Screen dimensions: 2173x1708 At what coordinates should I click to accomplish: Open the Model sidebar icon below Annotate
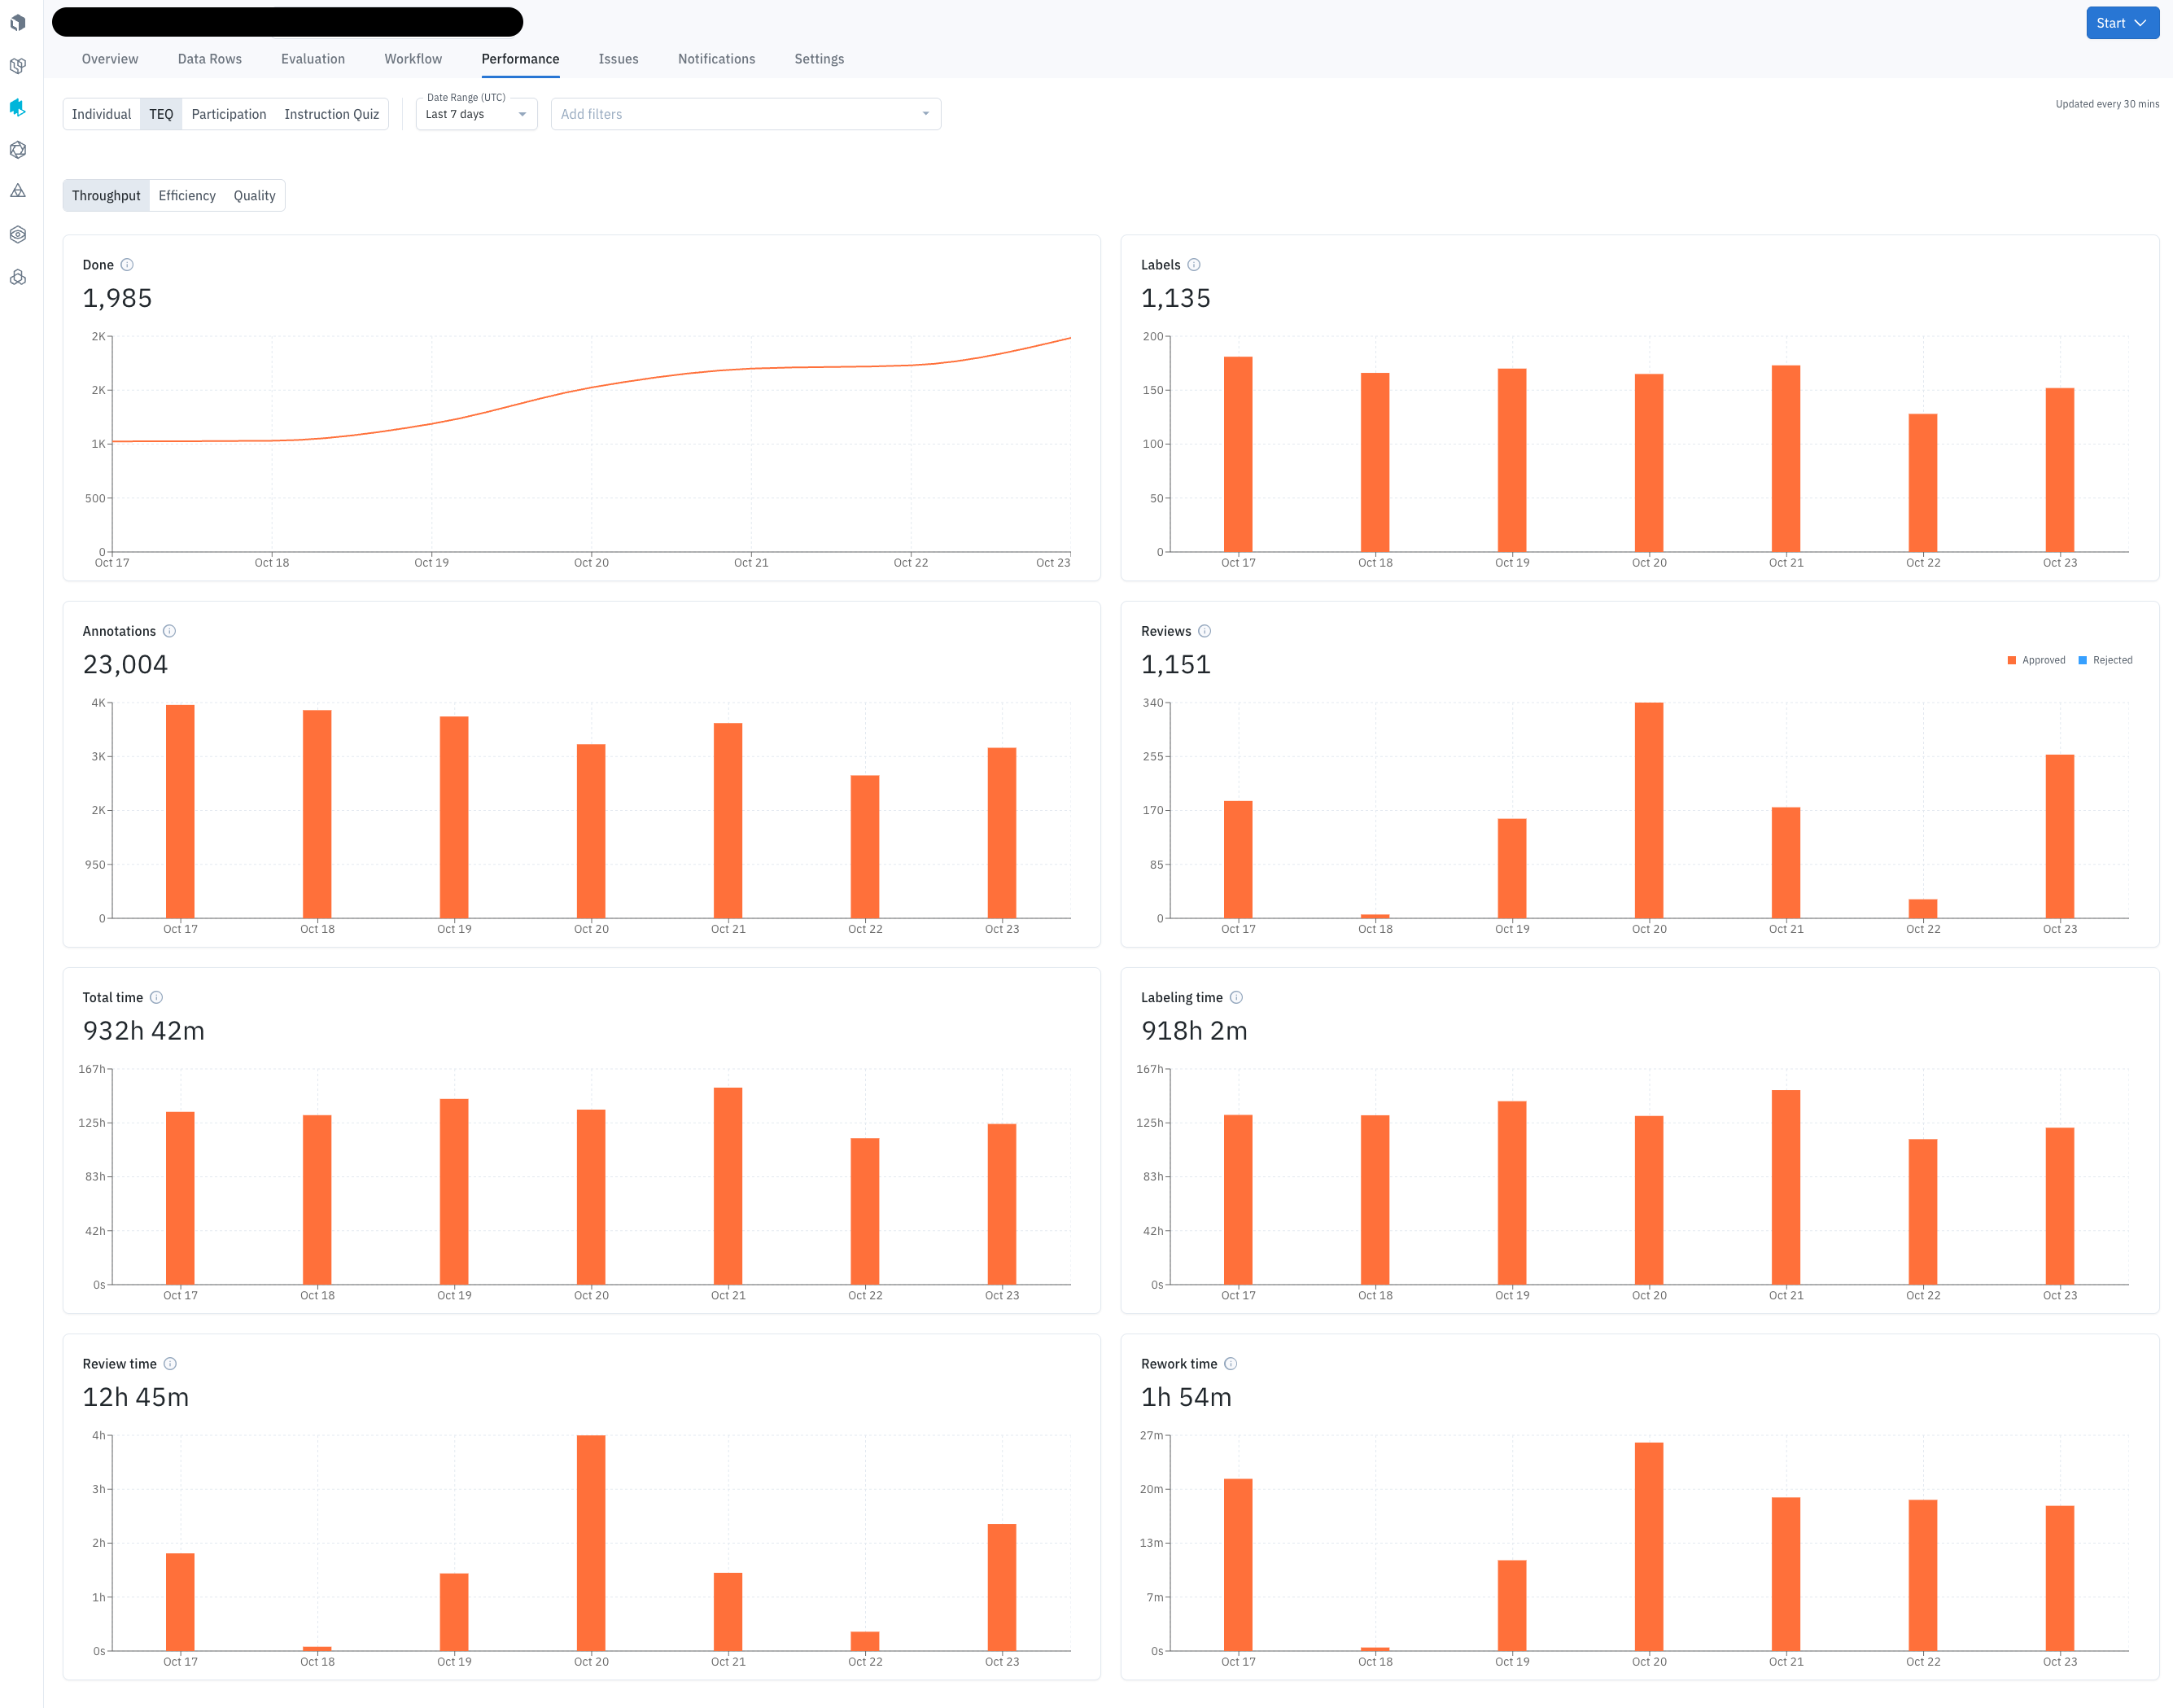[18, 150]
